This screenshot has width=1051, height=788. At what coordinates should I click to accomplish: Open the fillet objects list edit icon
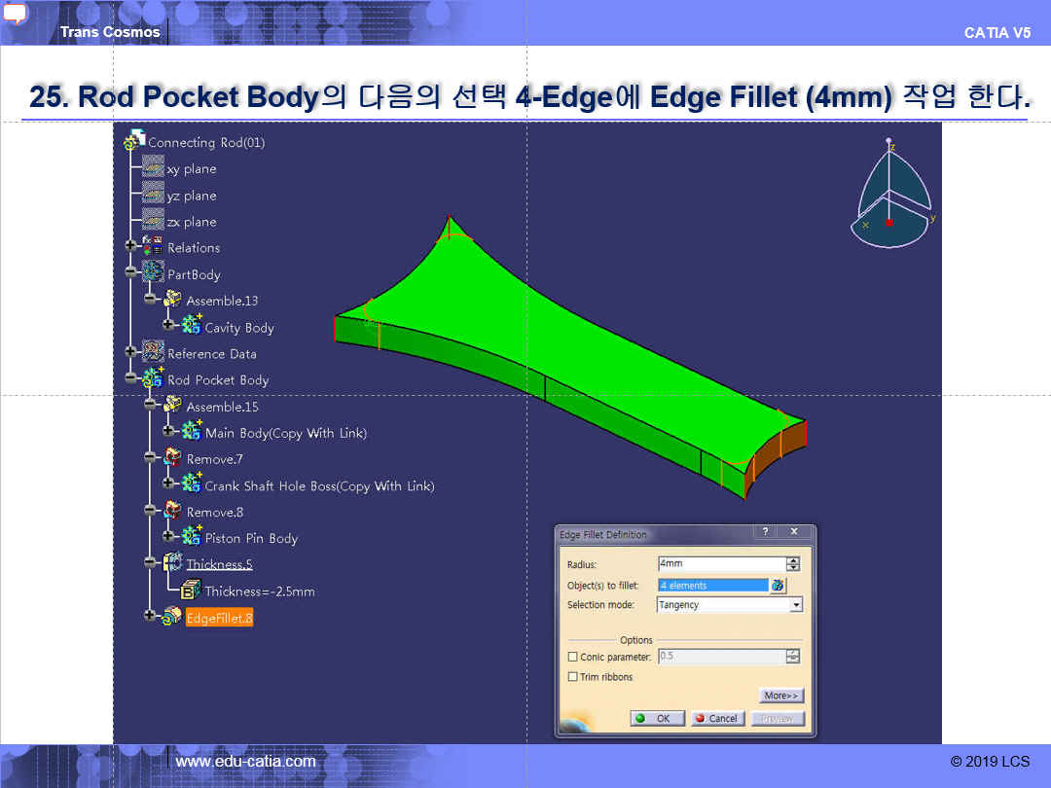pos(778,586)
